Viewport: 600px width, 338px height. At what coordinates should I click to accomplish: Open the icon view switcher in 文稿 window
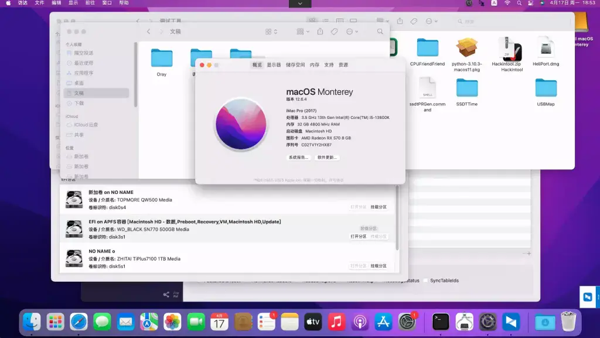coord(271,32)
